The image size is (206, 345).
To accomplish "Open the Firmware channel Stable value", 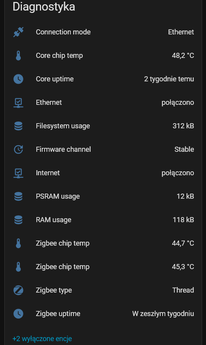I will (184, 149).
